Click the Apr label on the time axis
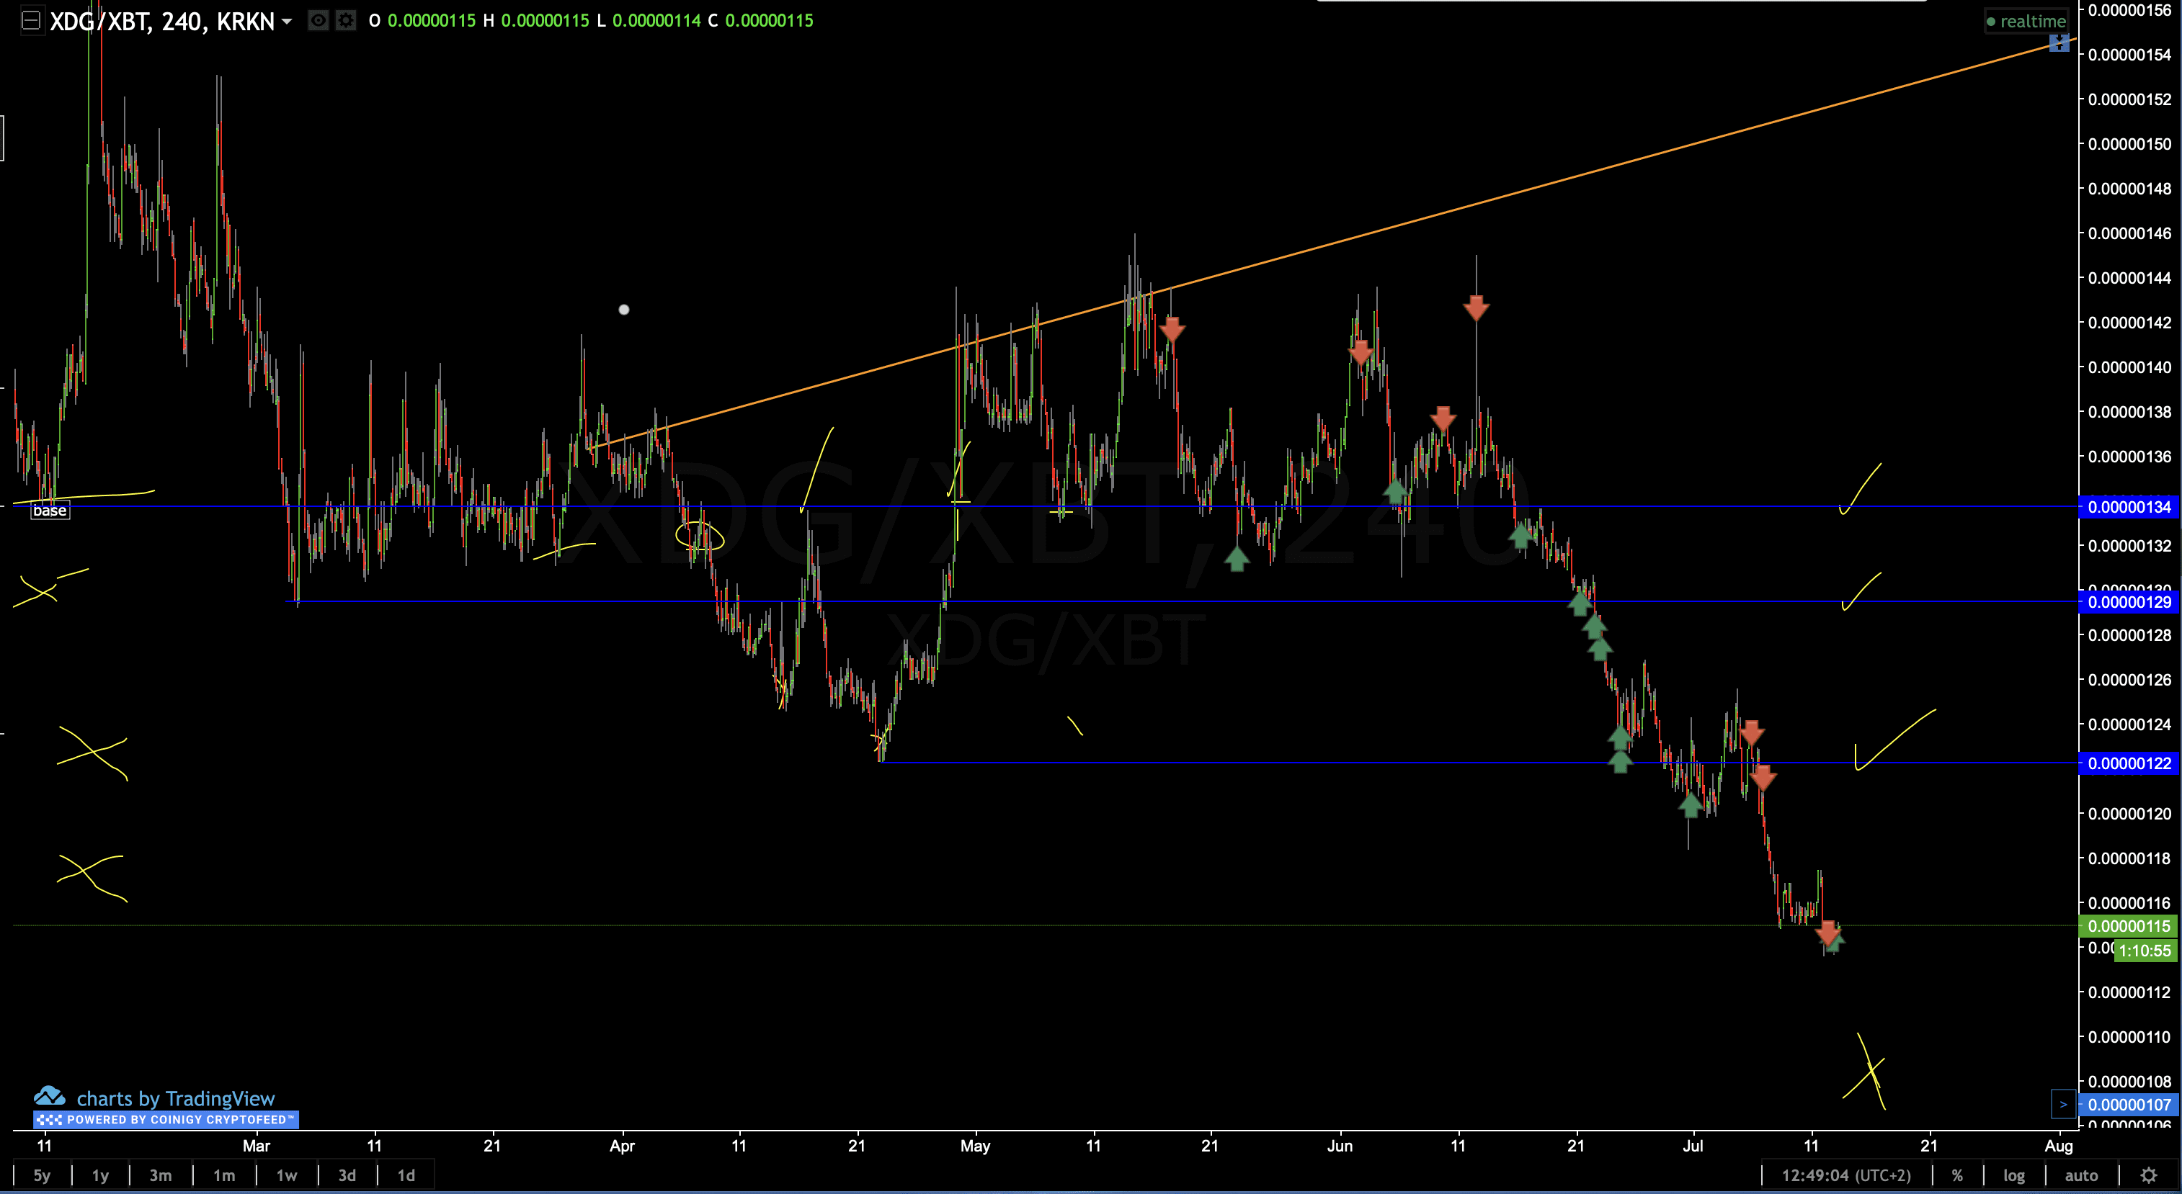 tap(622, 1146)
